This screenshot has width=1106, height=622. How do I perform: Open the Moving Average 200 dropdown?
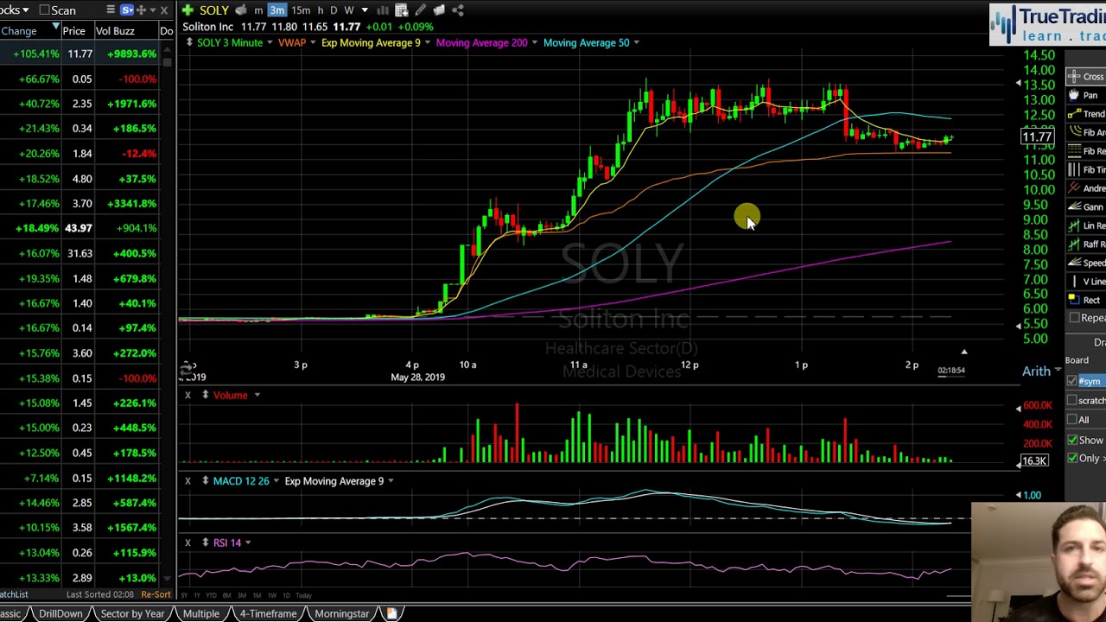coord(534,42)
